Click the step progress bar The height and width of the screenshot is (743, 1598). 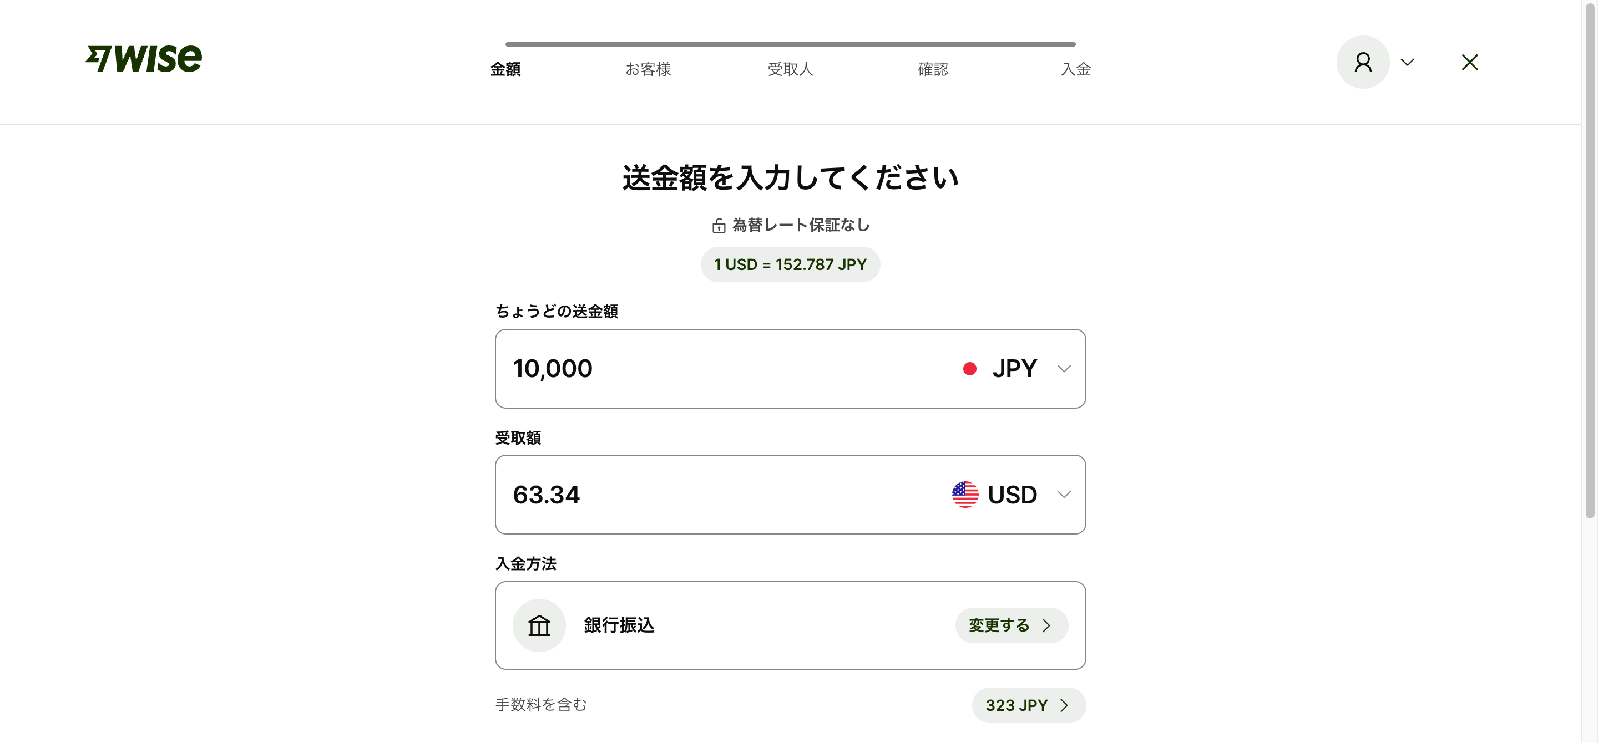pyautogui.click(x=790, y=44)
